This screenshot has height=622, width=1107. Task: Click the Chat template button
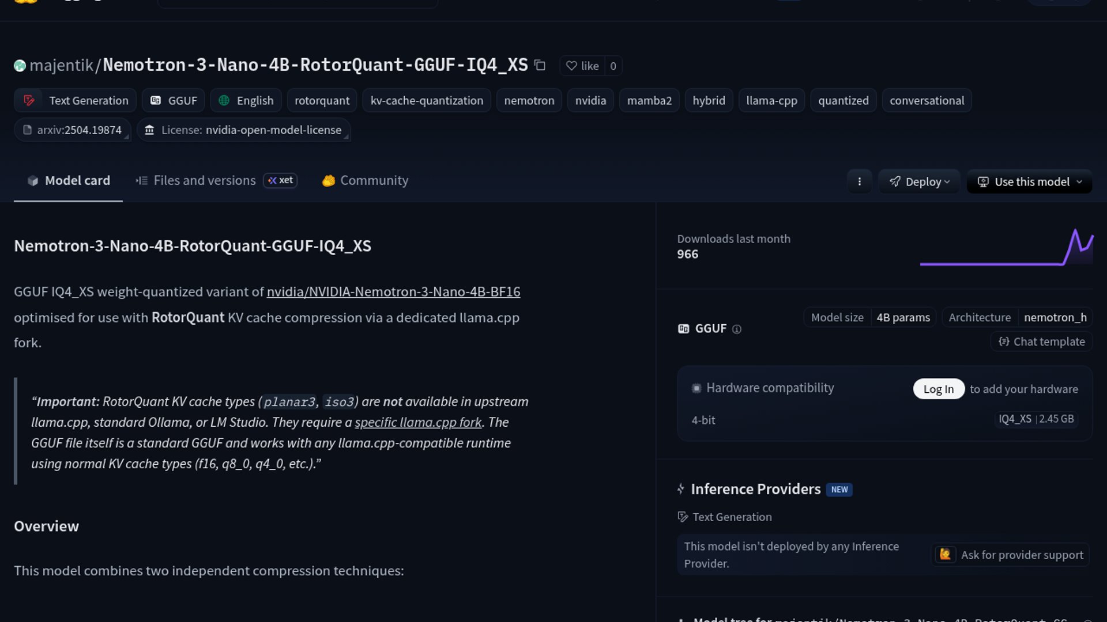[1041, 342]
